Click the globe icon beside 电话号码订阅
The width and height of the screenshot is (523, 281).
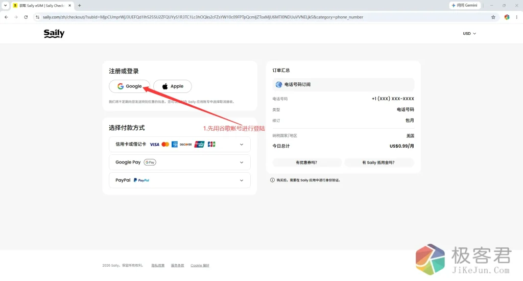click(x=279, y=84)
